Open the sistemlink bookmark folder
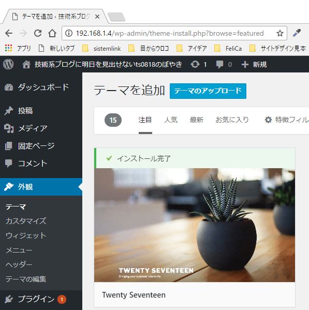 click(x=101, y=48)
